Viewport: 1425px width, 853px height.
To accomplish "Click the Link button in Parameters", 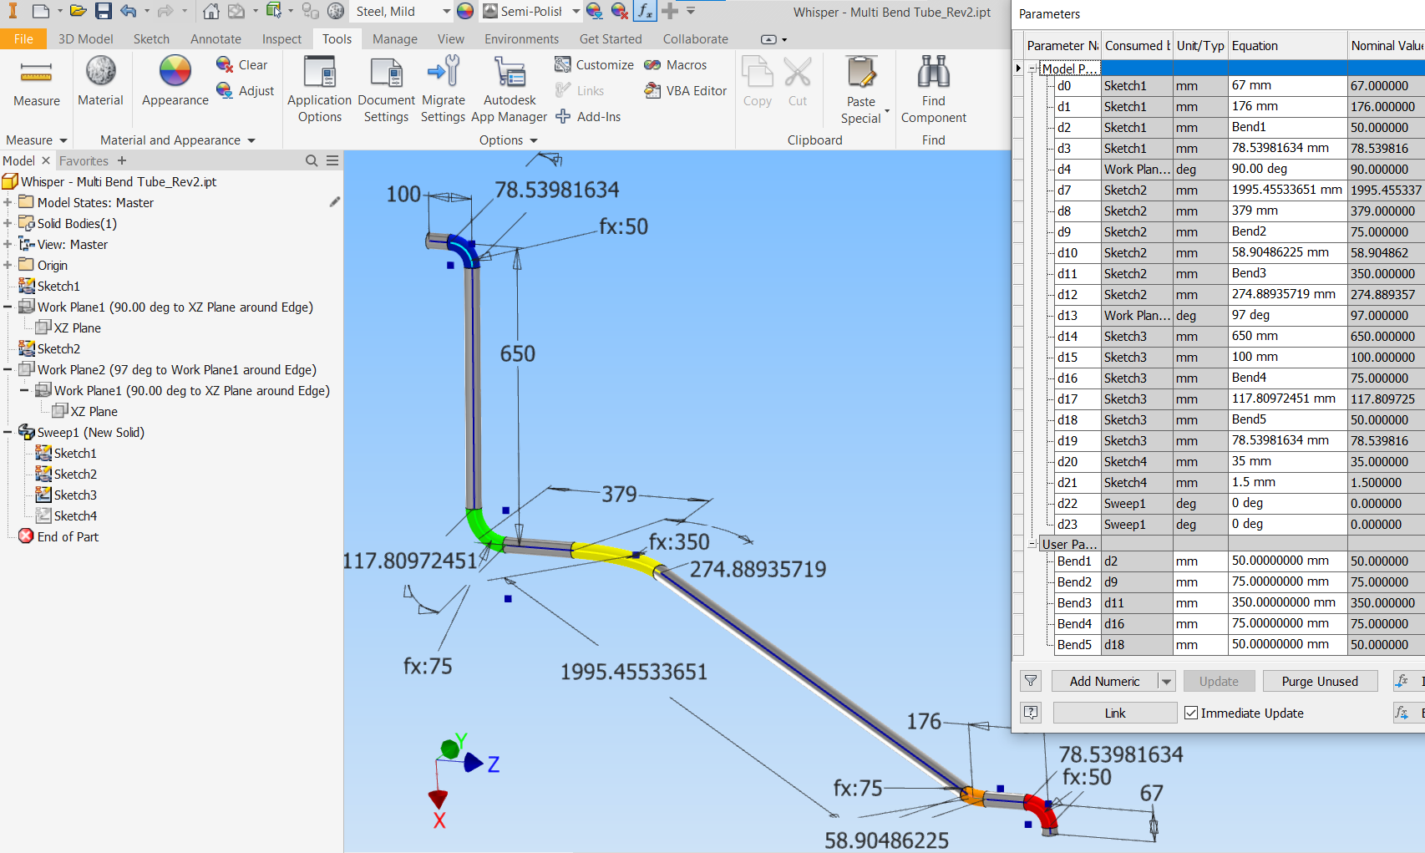I will coord(1114,712).
